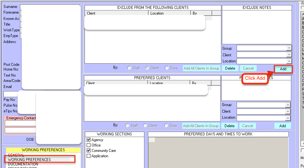Click Delete in the preferred clients section

229,126
